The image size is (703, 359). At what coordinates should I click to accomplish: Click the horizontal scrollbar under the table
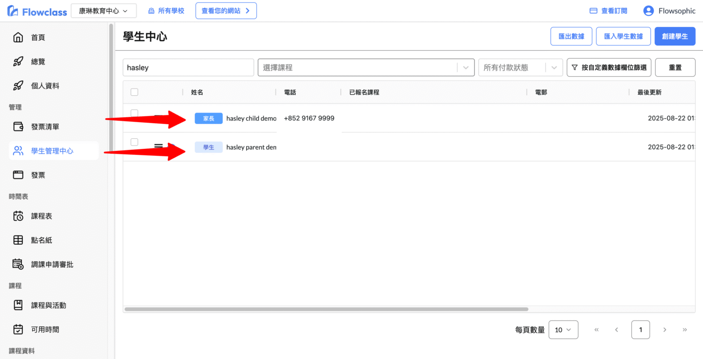tap(326, 309)
